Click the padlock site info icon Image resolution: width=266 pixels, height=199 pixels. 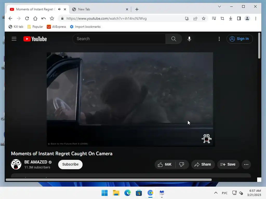tap(62, 18)
